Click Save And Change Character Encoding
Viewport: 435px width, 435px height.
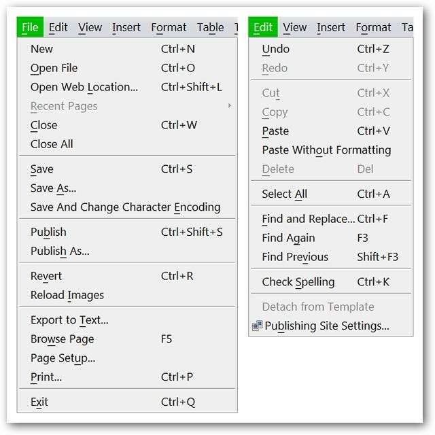pos(125,207)
